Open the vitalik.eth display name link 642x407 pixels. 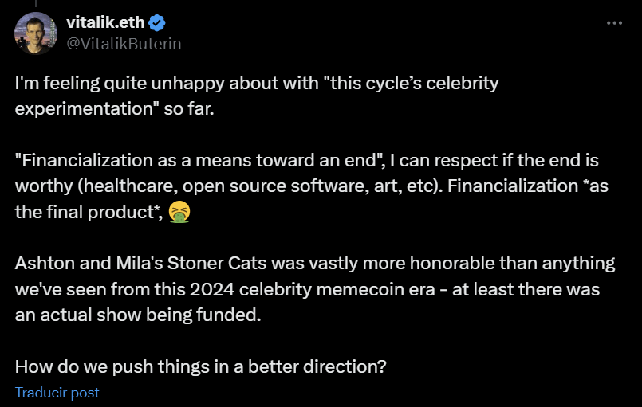[105, 22]
